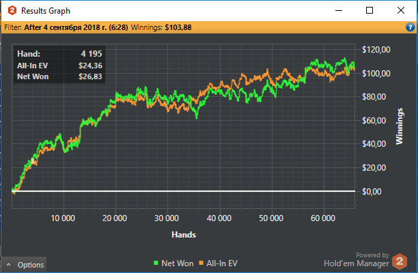
Task: Click the $0,00 axis label
Action: click(x=372, y=191)
